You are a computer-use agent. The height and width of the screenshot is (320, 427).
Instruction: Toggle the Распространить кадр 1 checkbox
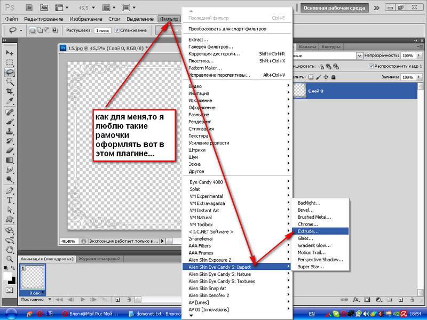coord(371,66)
